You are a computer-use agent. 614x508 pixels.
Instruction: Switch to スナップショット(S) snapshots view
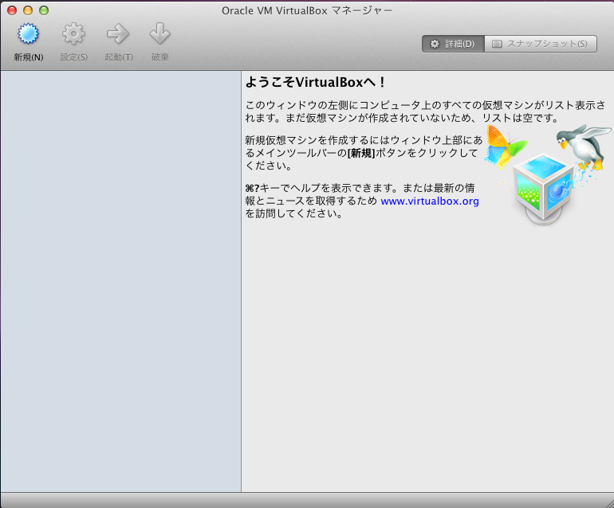tap(541, 44)
